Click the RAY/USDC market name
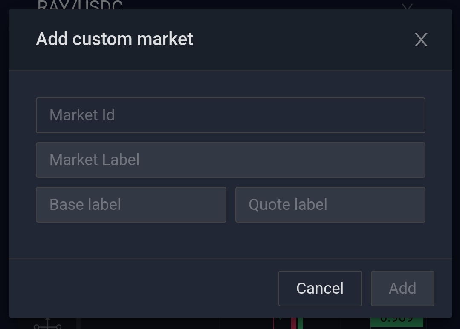460x329 pixels. [80, 5]
